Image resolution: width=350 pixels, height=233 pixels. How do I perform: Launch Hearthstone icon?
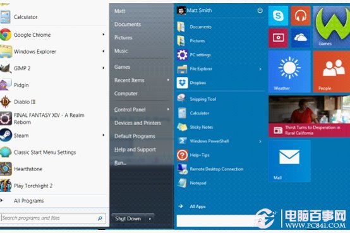click(6, 169)
